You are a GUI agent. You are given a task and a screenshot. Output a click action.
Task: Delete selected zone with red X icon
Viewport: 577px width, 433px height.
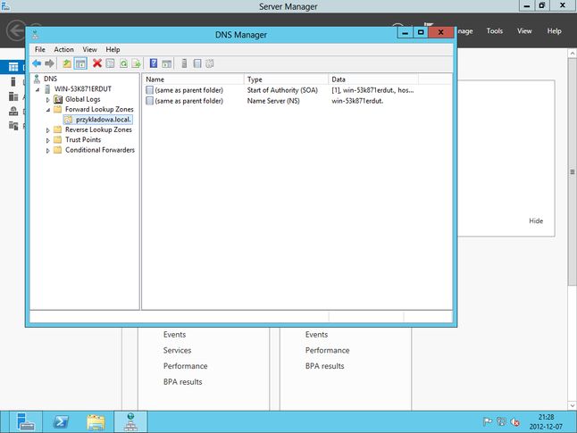click(x=97, y=63)
